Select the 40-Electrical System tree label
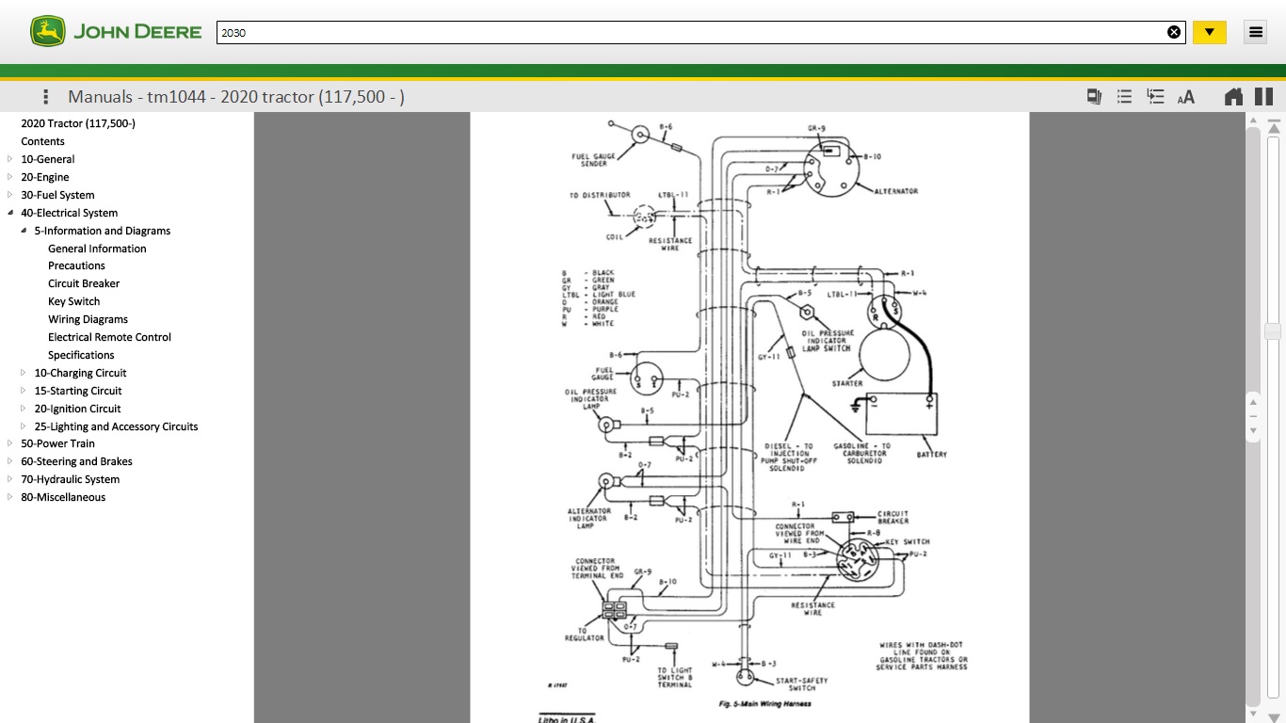The height and width of the screenshot is (723, 1286). (69, 213)
